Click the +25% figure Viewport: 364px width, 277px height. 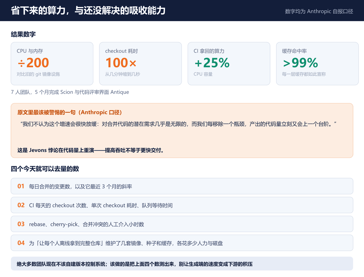212,63
